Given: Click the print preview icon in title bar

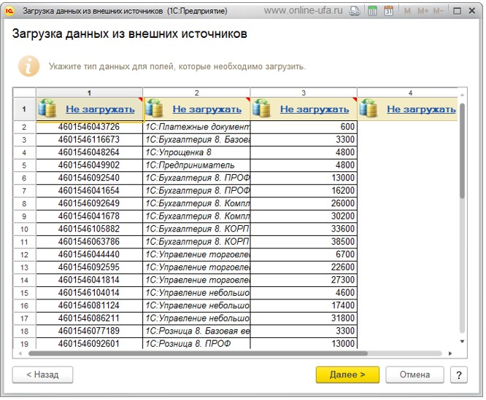Looking at the screenshot, I should click(x=355, y=12).
